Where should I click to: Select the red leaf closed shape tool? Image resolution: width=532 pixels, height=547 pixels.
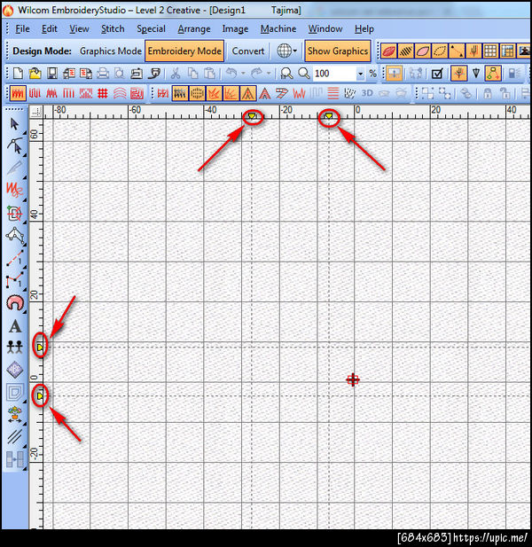(388, 51)
